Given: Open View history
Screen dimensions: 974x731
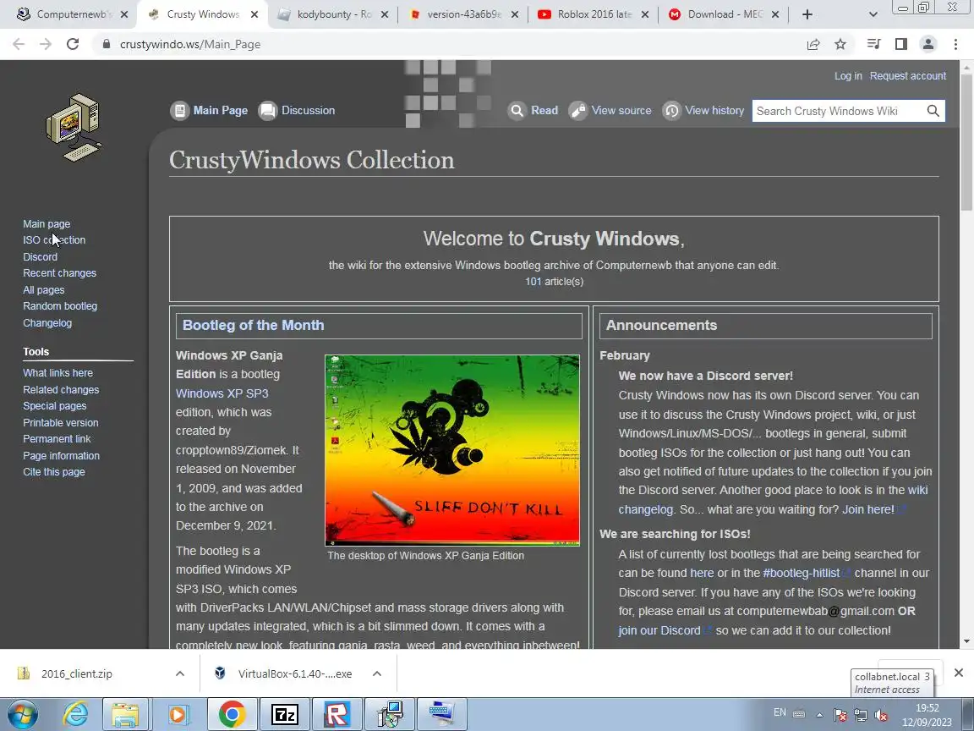Looking at the screenshot, I should pos(703,111).
